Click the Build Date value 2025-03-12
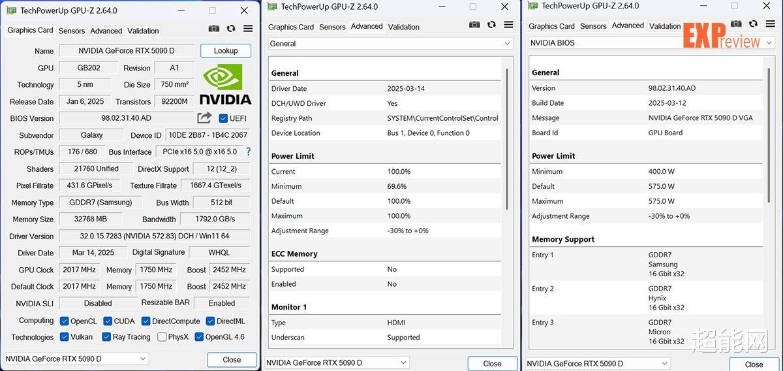The image size is (783, 371). [x=668, y=103]
